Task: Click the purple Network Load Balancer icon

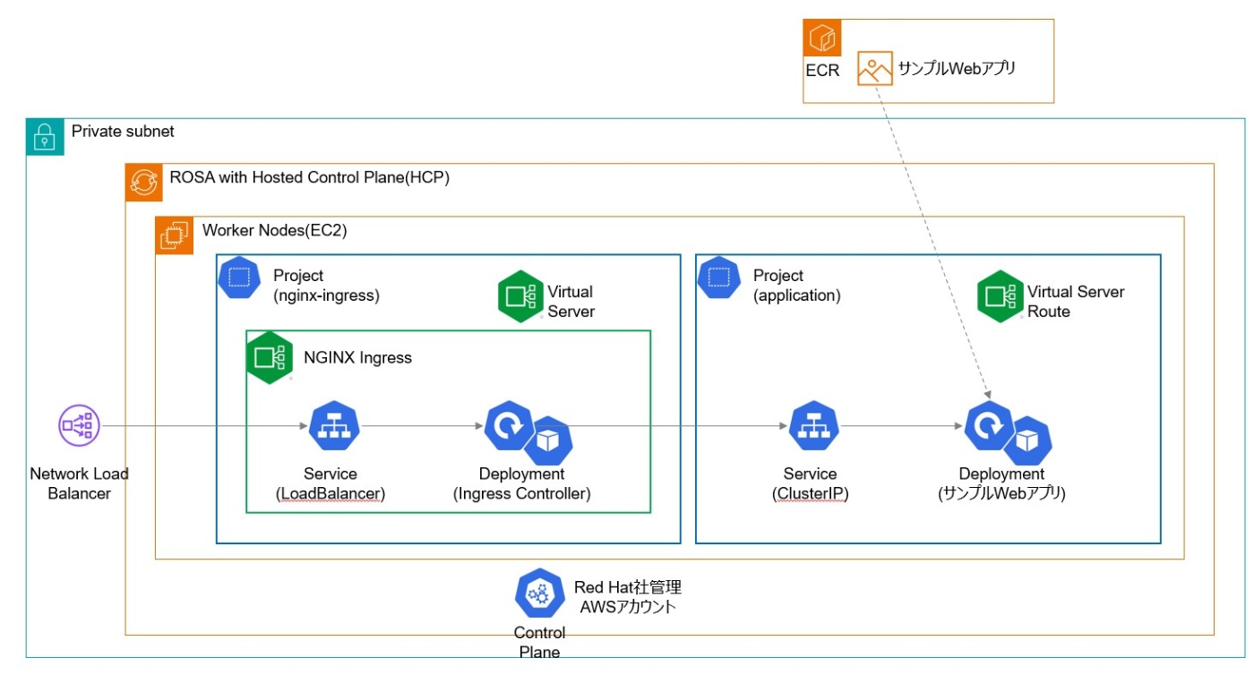Action: coord(80,424)
